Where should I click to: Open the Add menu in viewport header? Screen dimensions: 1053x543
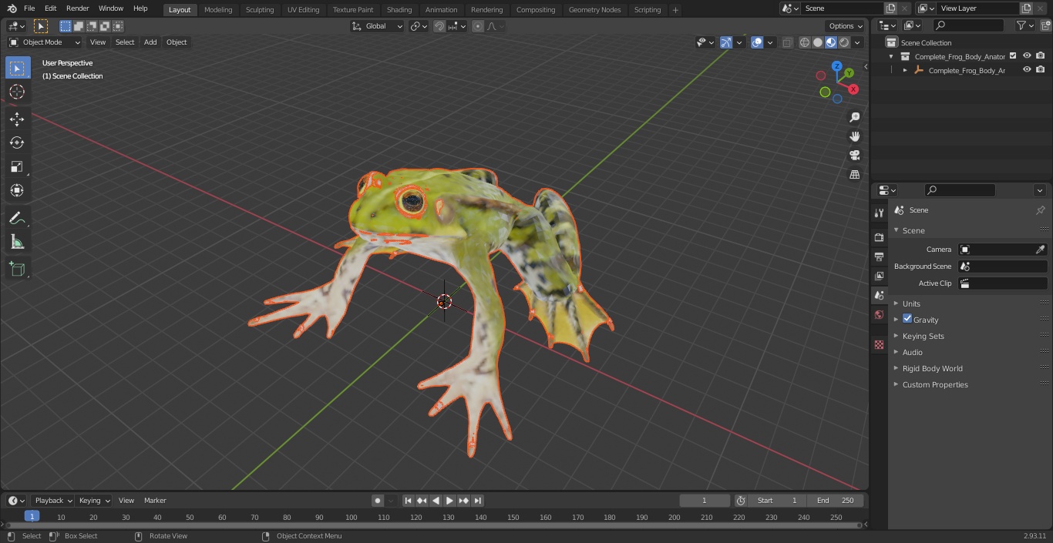(150, 42)
